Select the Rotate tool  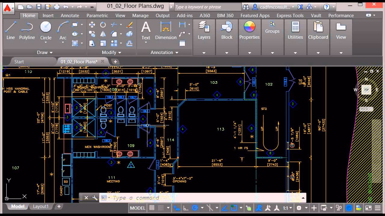coord(103,25)
